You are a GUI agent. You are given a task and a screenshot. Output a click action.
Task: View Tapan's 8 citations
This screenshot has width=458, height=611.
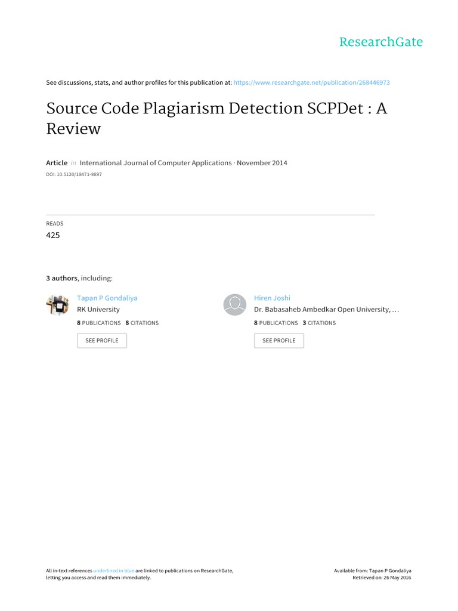(x=142, y=323)
